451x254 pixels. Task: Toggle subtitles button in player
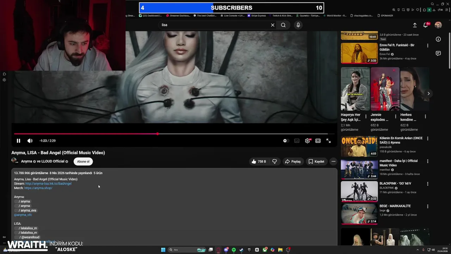point(297,141)
